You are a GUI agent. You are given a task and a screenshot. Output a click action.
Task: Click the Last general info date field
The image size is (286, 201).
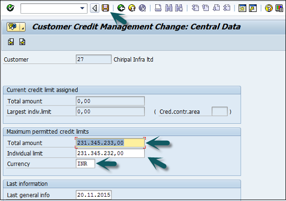93,195
